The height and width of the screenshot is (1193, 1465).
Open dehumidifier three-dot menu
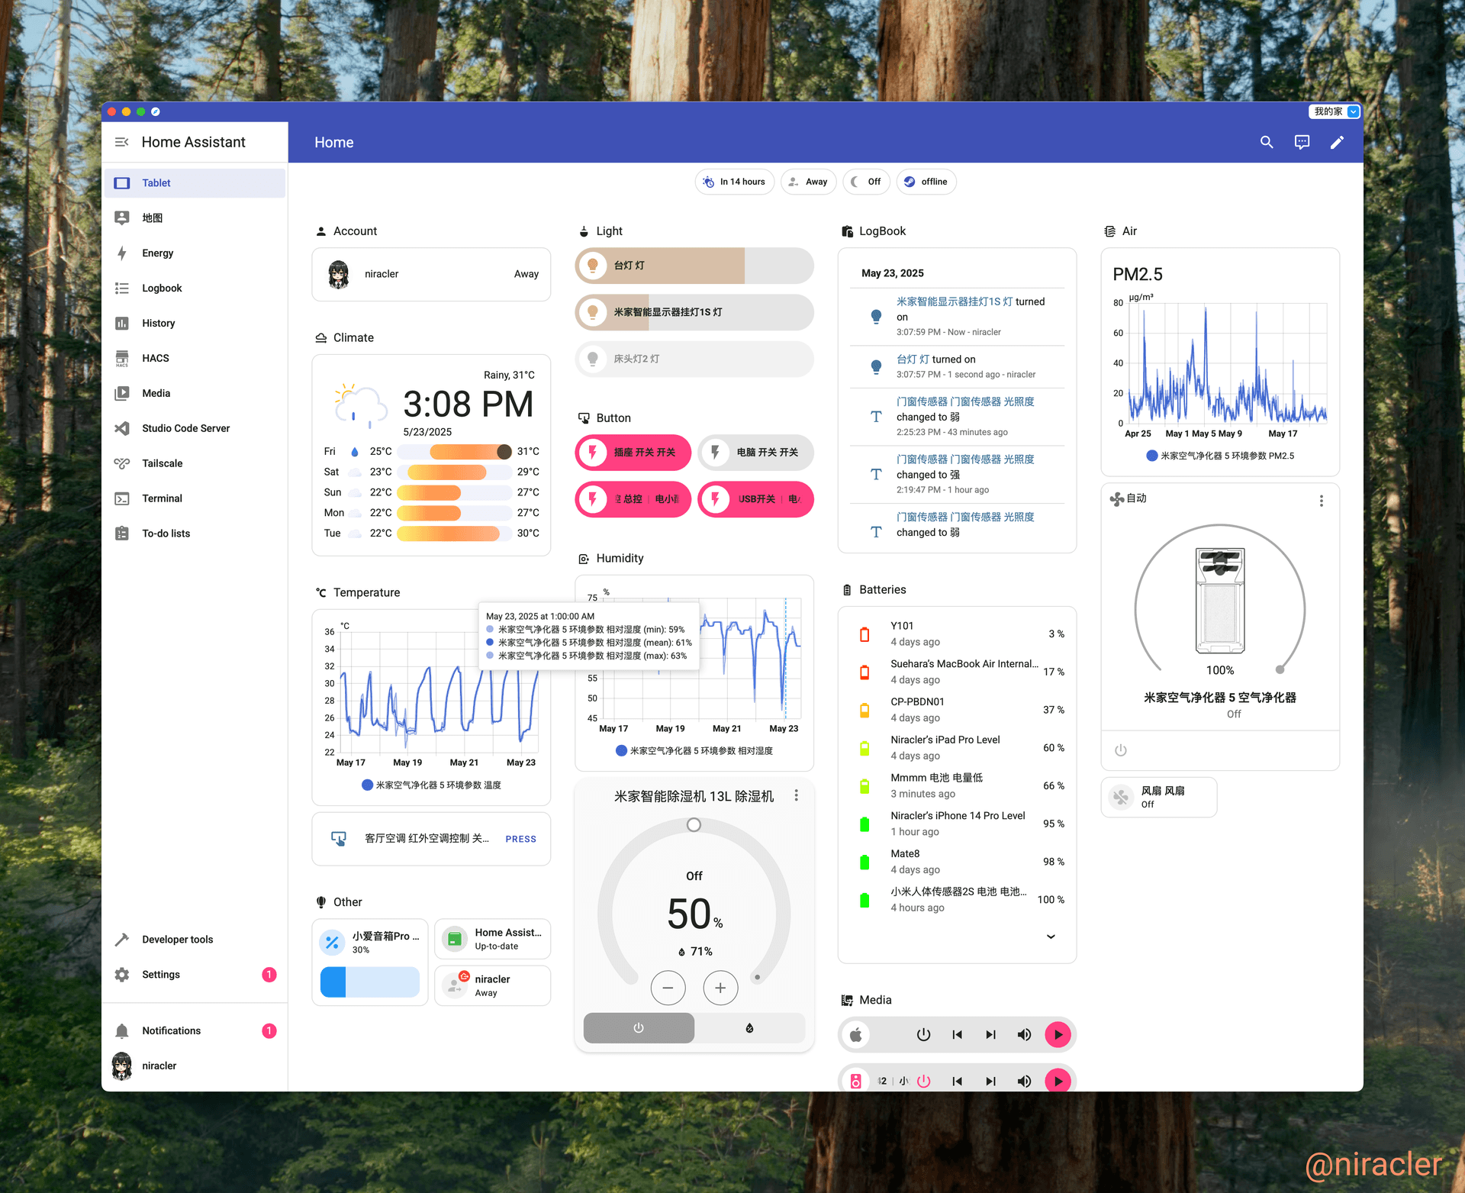pyautogui.click(x=796, y=795)
